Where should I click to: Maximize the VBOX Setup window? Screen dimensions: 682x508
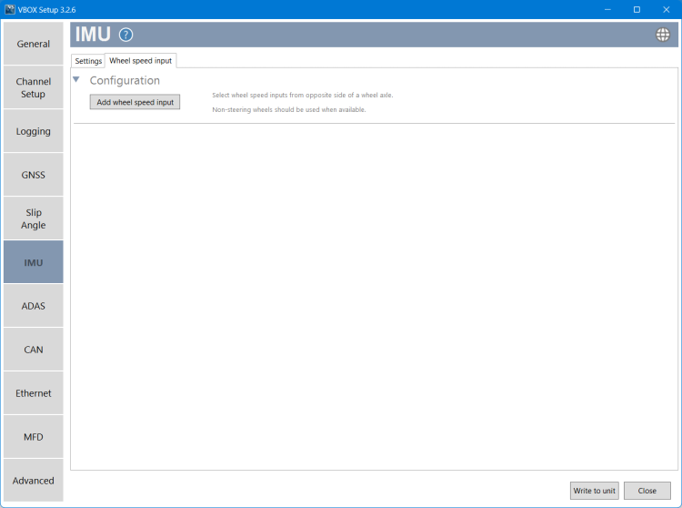click(x=637, y=10)
